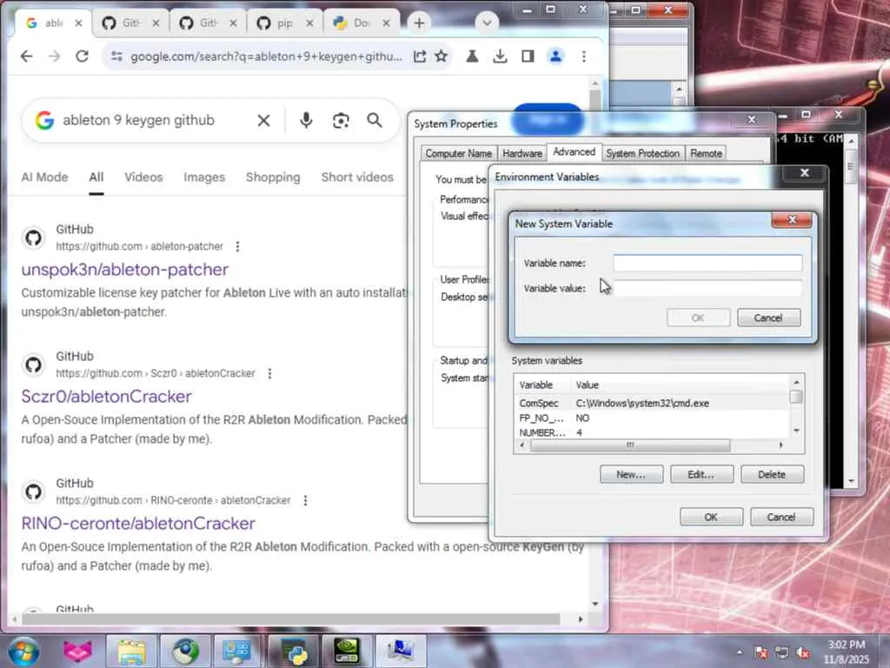Open Chrome three-dot menu
The height and width of the screenshot is (668, 890).
(584, 57)
